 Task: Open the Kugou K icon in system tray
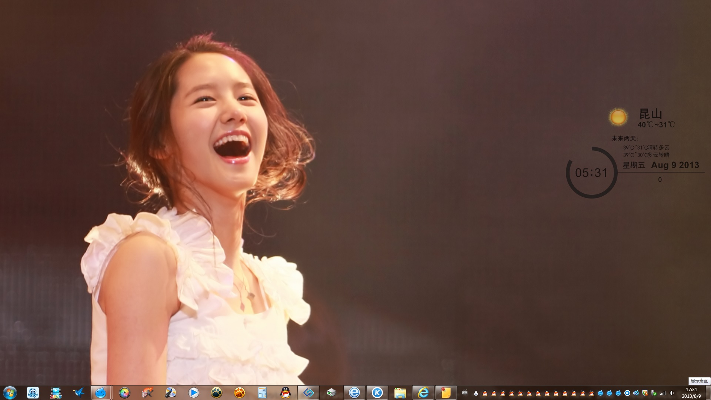click(627, 393)
